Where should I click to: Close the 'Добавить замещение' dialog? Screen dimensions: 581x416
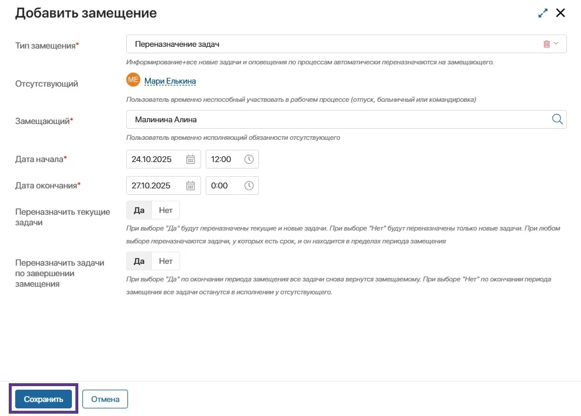(561, 13)
